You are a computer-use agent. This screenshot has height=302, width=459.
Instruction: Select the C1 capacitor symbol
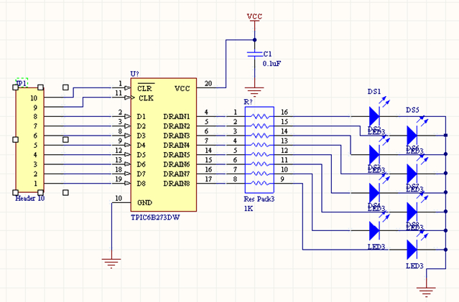click(x=253, y=54)
